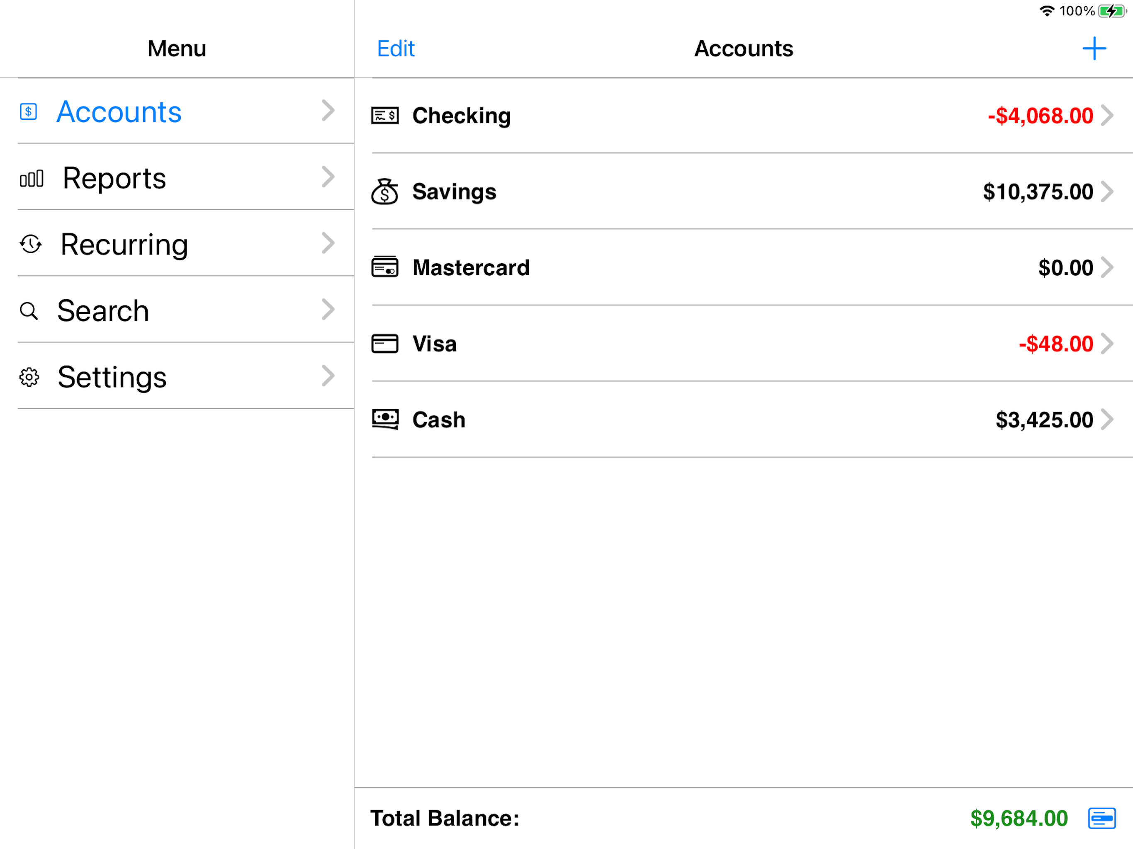Expand the Settings menu chevron
Screen dimensions: 1133x849
pyautogui.click(x=328, y=376)
